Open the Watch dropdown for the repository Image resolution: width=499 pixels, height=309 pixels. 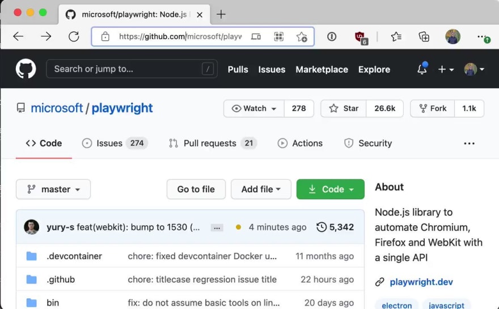tap(254, 108)
